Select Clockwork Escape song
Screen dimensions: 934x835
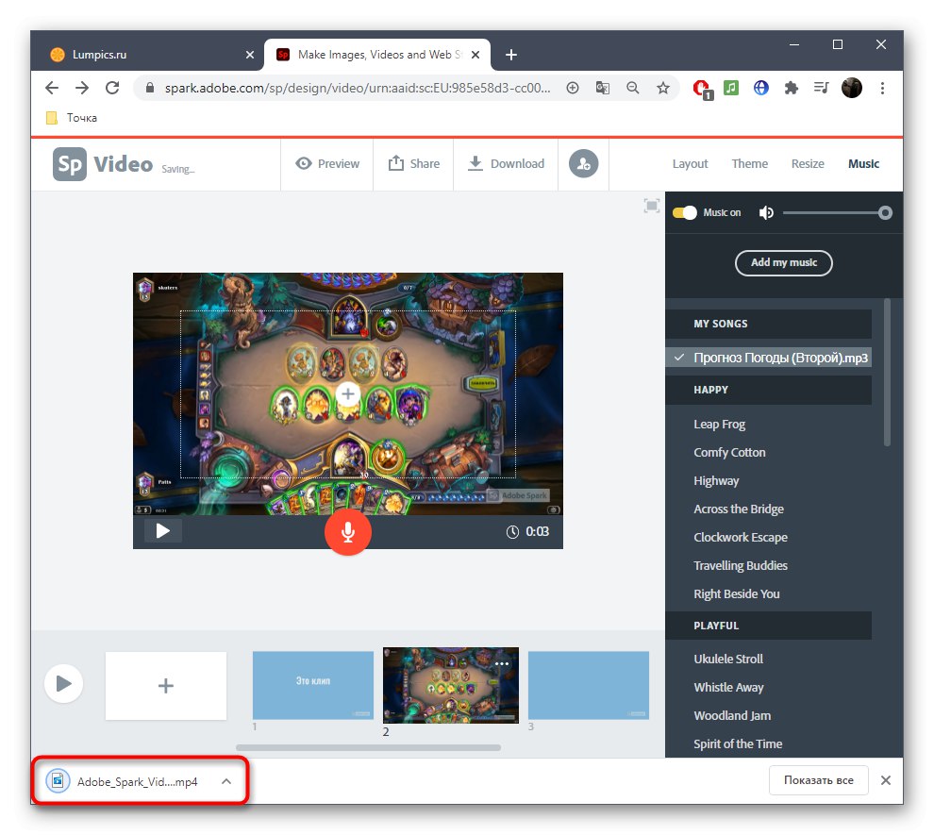pos(741,537)
